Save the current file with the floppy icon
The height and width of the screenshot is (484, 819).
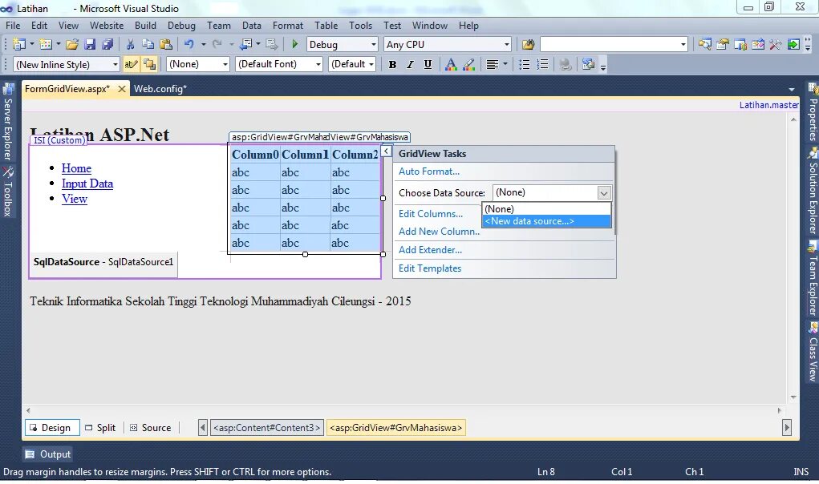90,45
